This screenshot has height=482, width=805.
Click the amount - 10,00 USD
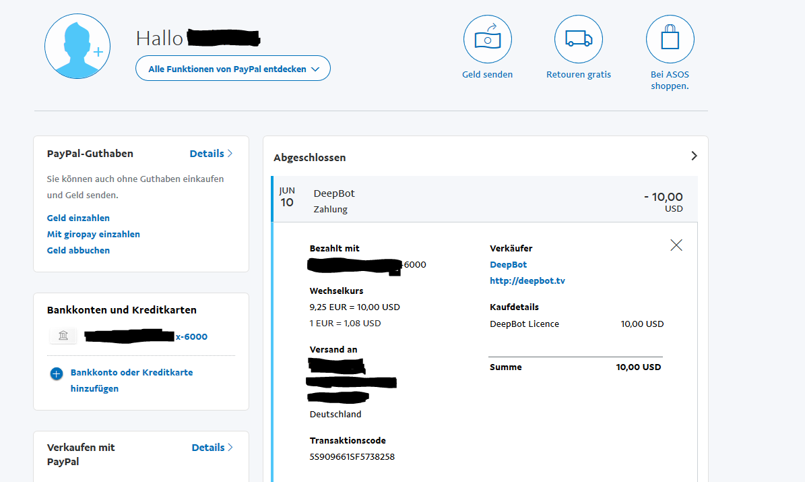click(x=664, y=202)
